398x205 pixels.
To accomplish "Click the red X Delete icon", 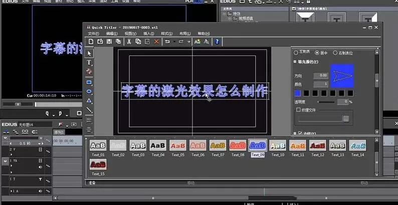I will click(x=156, y=42).
